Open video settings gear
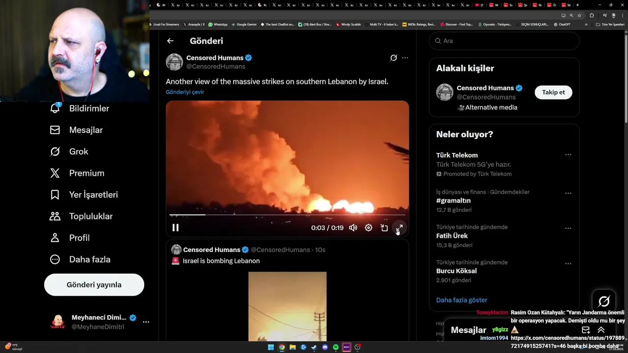The width and height of the screenshot is (628, 353). click(x=368, y=227)
